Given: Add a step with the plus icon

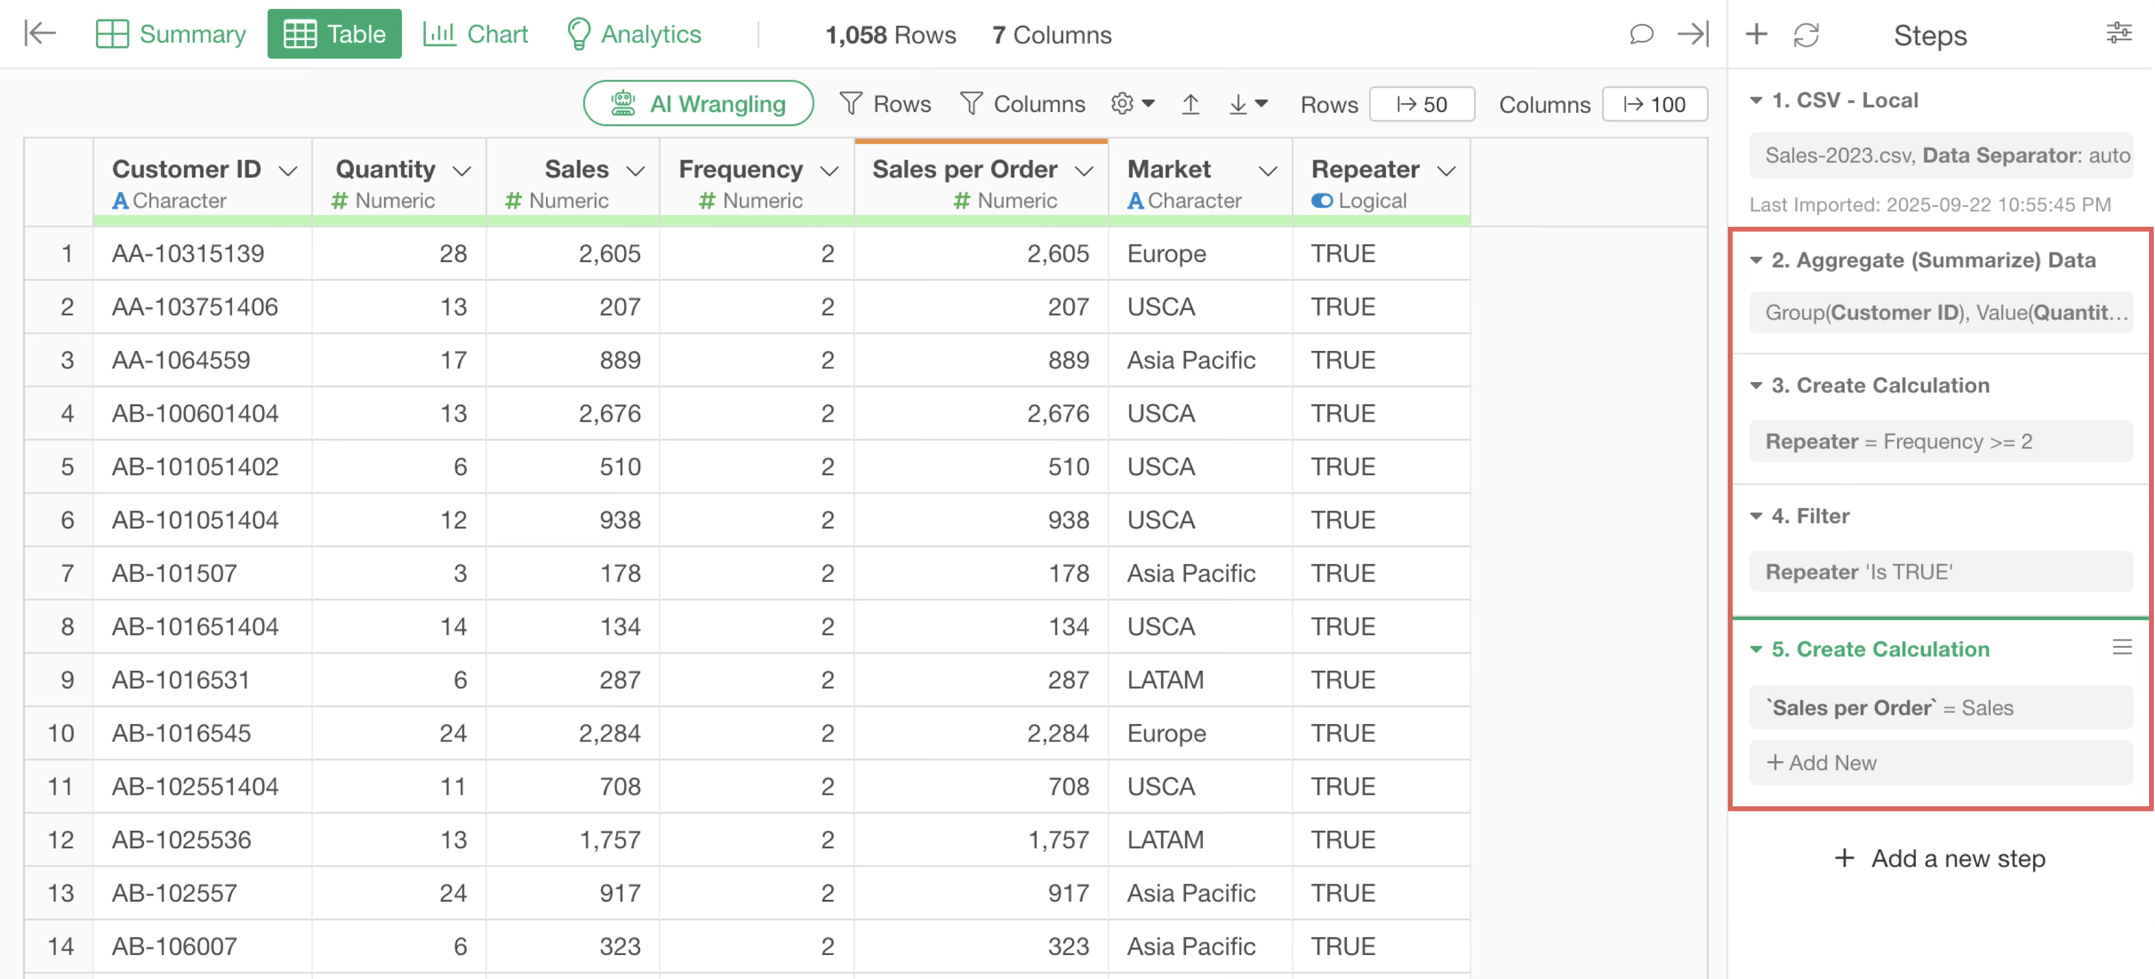Looking at the screenshot, I should 1756,34.
